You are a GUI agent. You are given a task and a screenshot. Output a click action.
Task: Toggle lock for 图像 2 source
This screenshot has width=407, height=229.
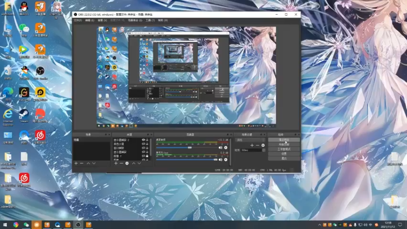pyautogui.click(x=147, y=156)
